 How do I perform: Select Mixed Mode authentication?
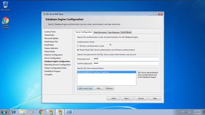point(78,50)
